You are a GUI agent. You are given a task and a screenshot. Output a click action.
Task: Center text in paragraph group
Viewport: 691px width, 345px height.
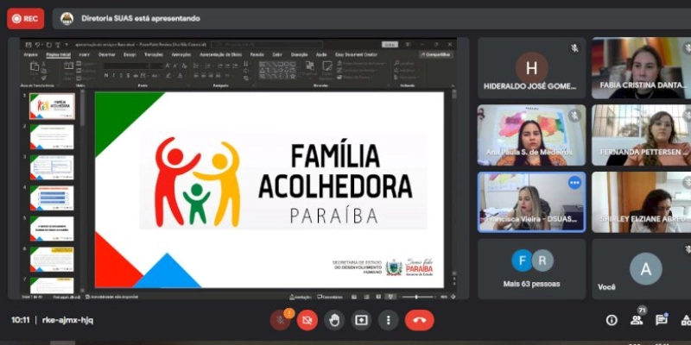click(204, 75)
